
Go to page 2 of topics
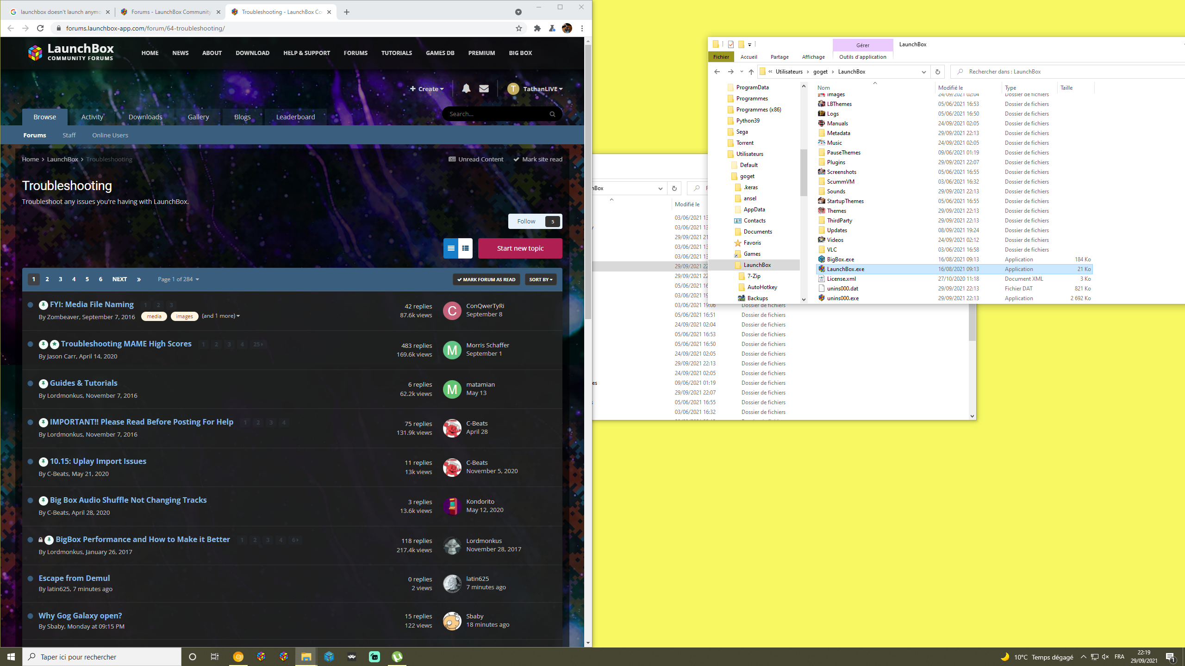47,279
